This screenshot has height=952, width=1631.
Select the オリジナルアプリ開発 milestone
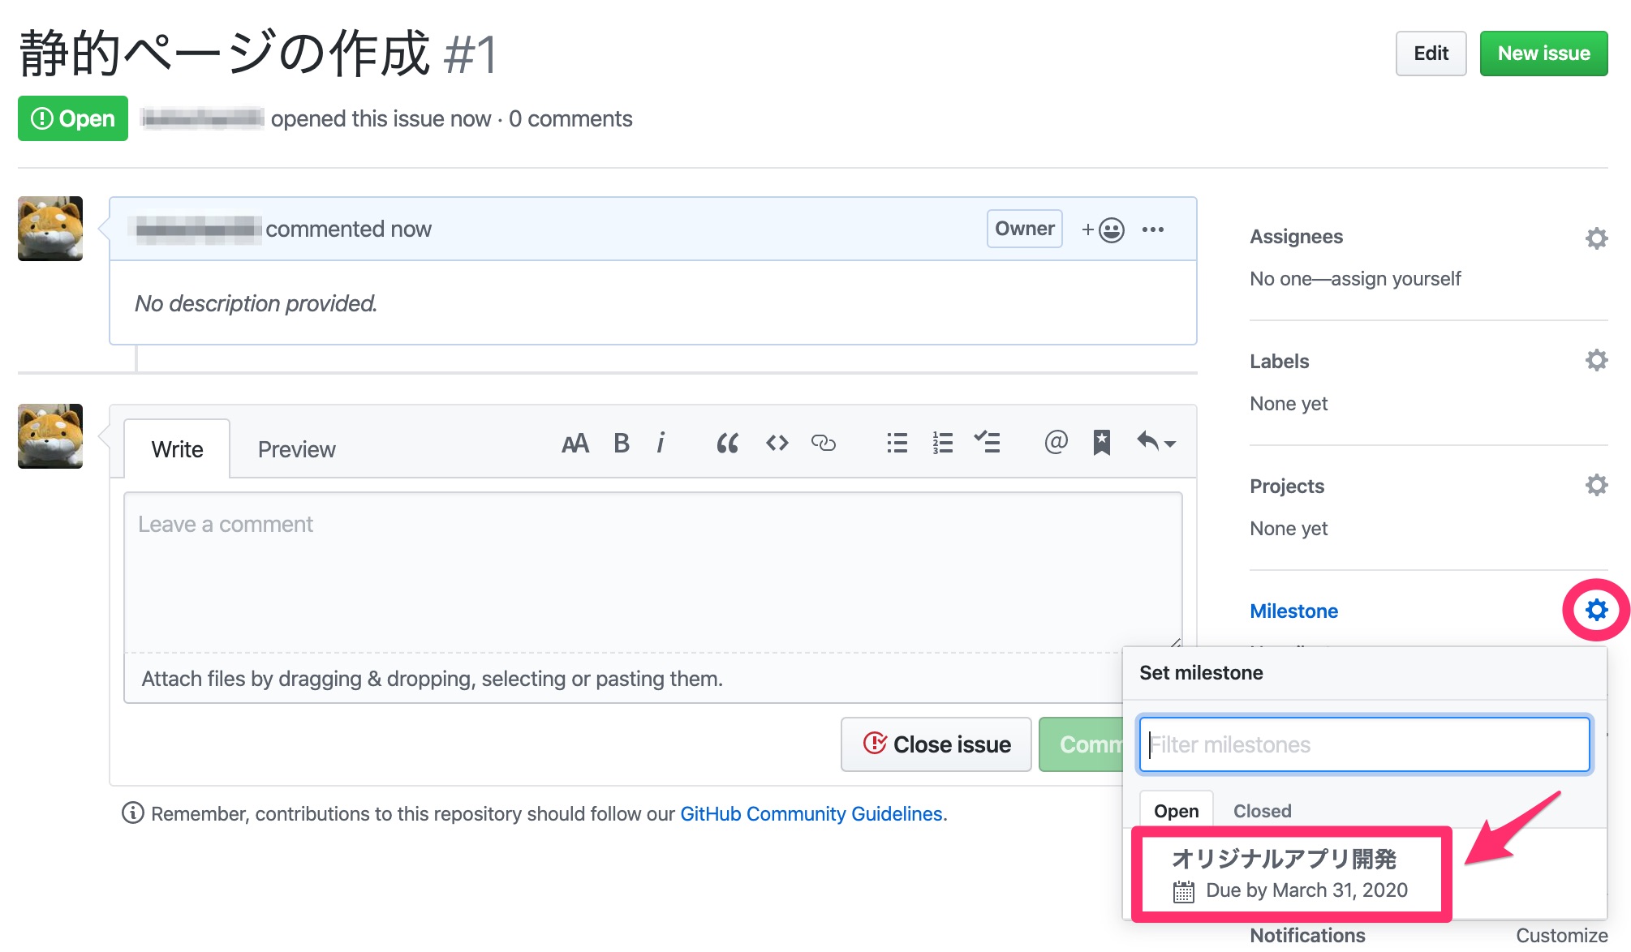[1290, 872]
